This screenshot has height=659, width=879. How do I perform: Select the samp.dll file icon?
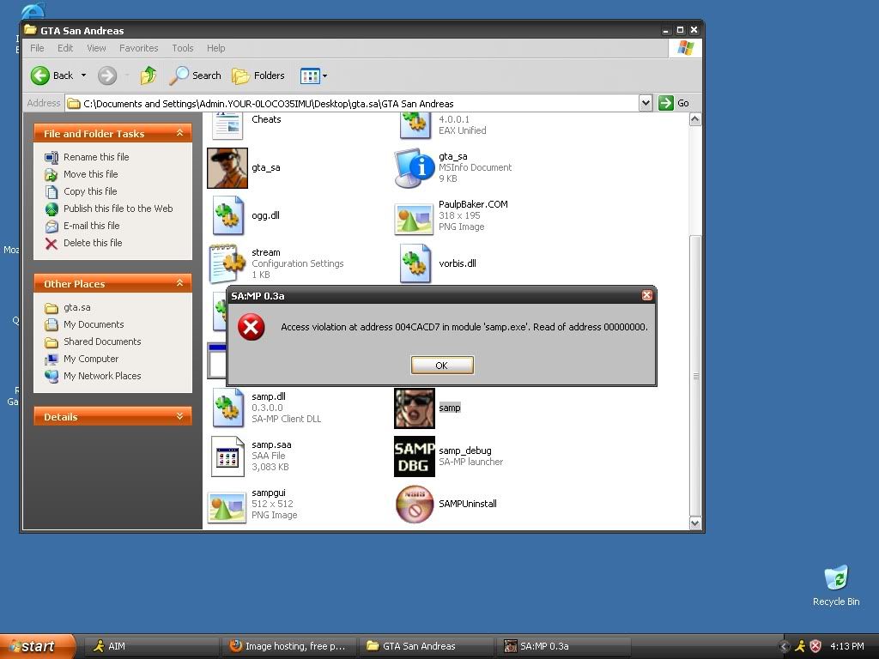coord(227,408)
